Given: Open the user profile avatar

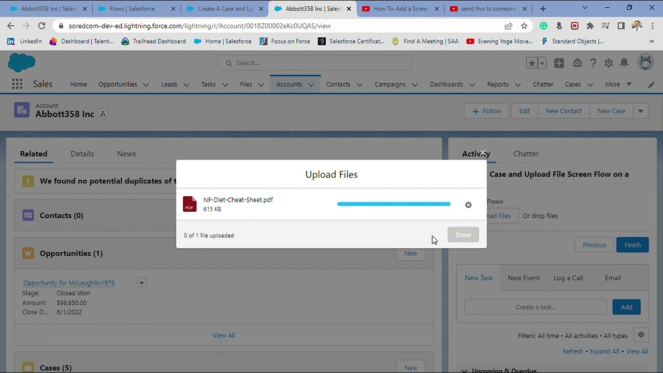Looking at the screenshot, I should (645, 63).
